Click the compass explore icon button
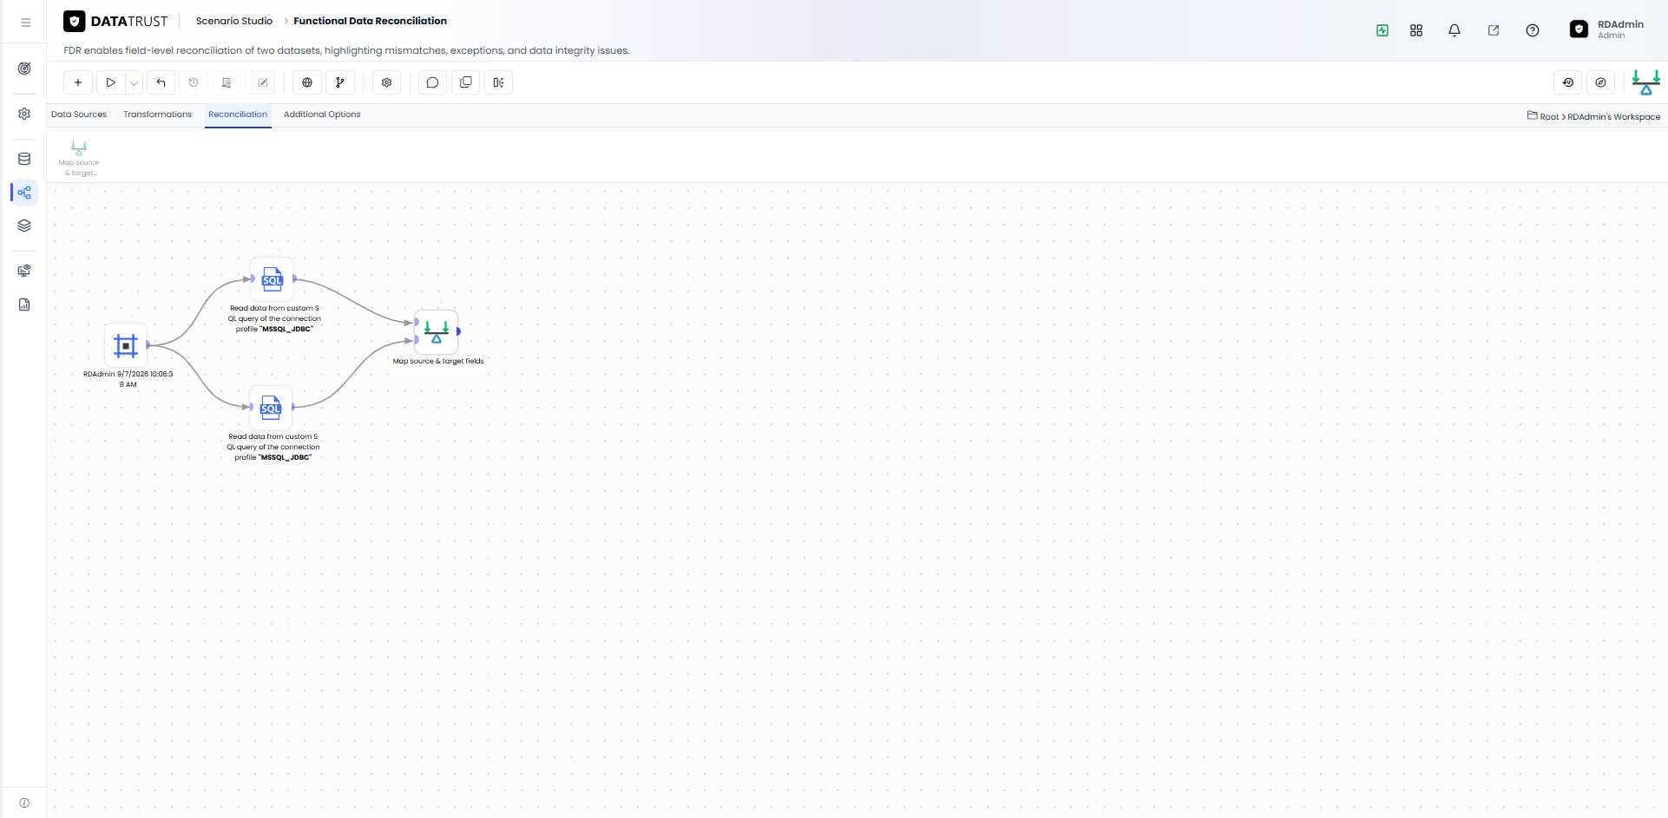Image resolution: width=1668 pixels, height=818 pixels. [1601, 82]
